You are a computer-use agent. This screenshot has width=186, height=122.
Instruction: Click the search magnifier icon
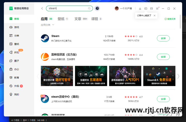click(x=89, y=8)
